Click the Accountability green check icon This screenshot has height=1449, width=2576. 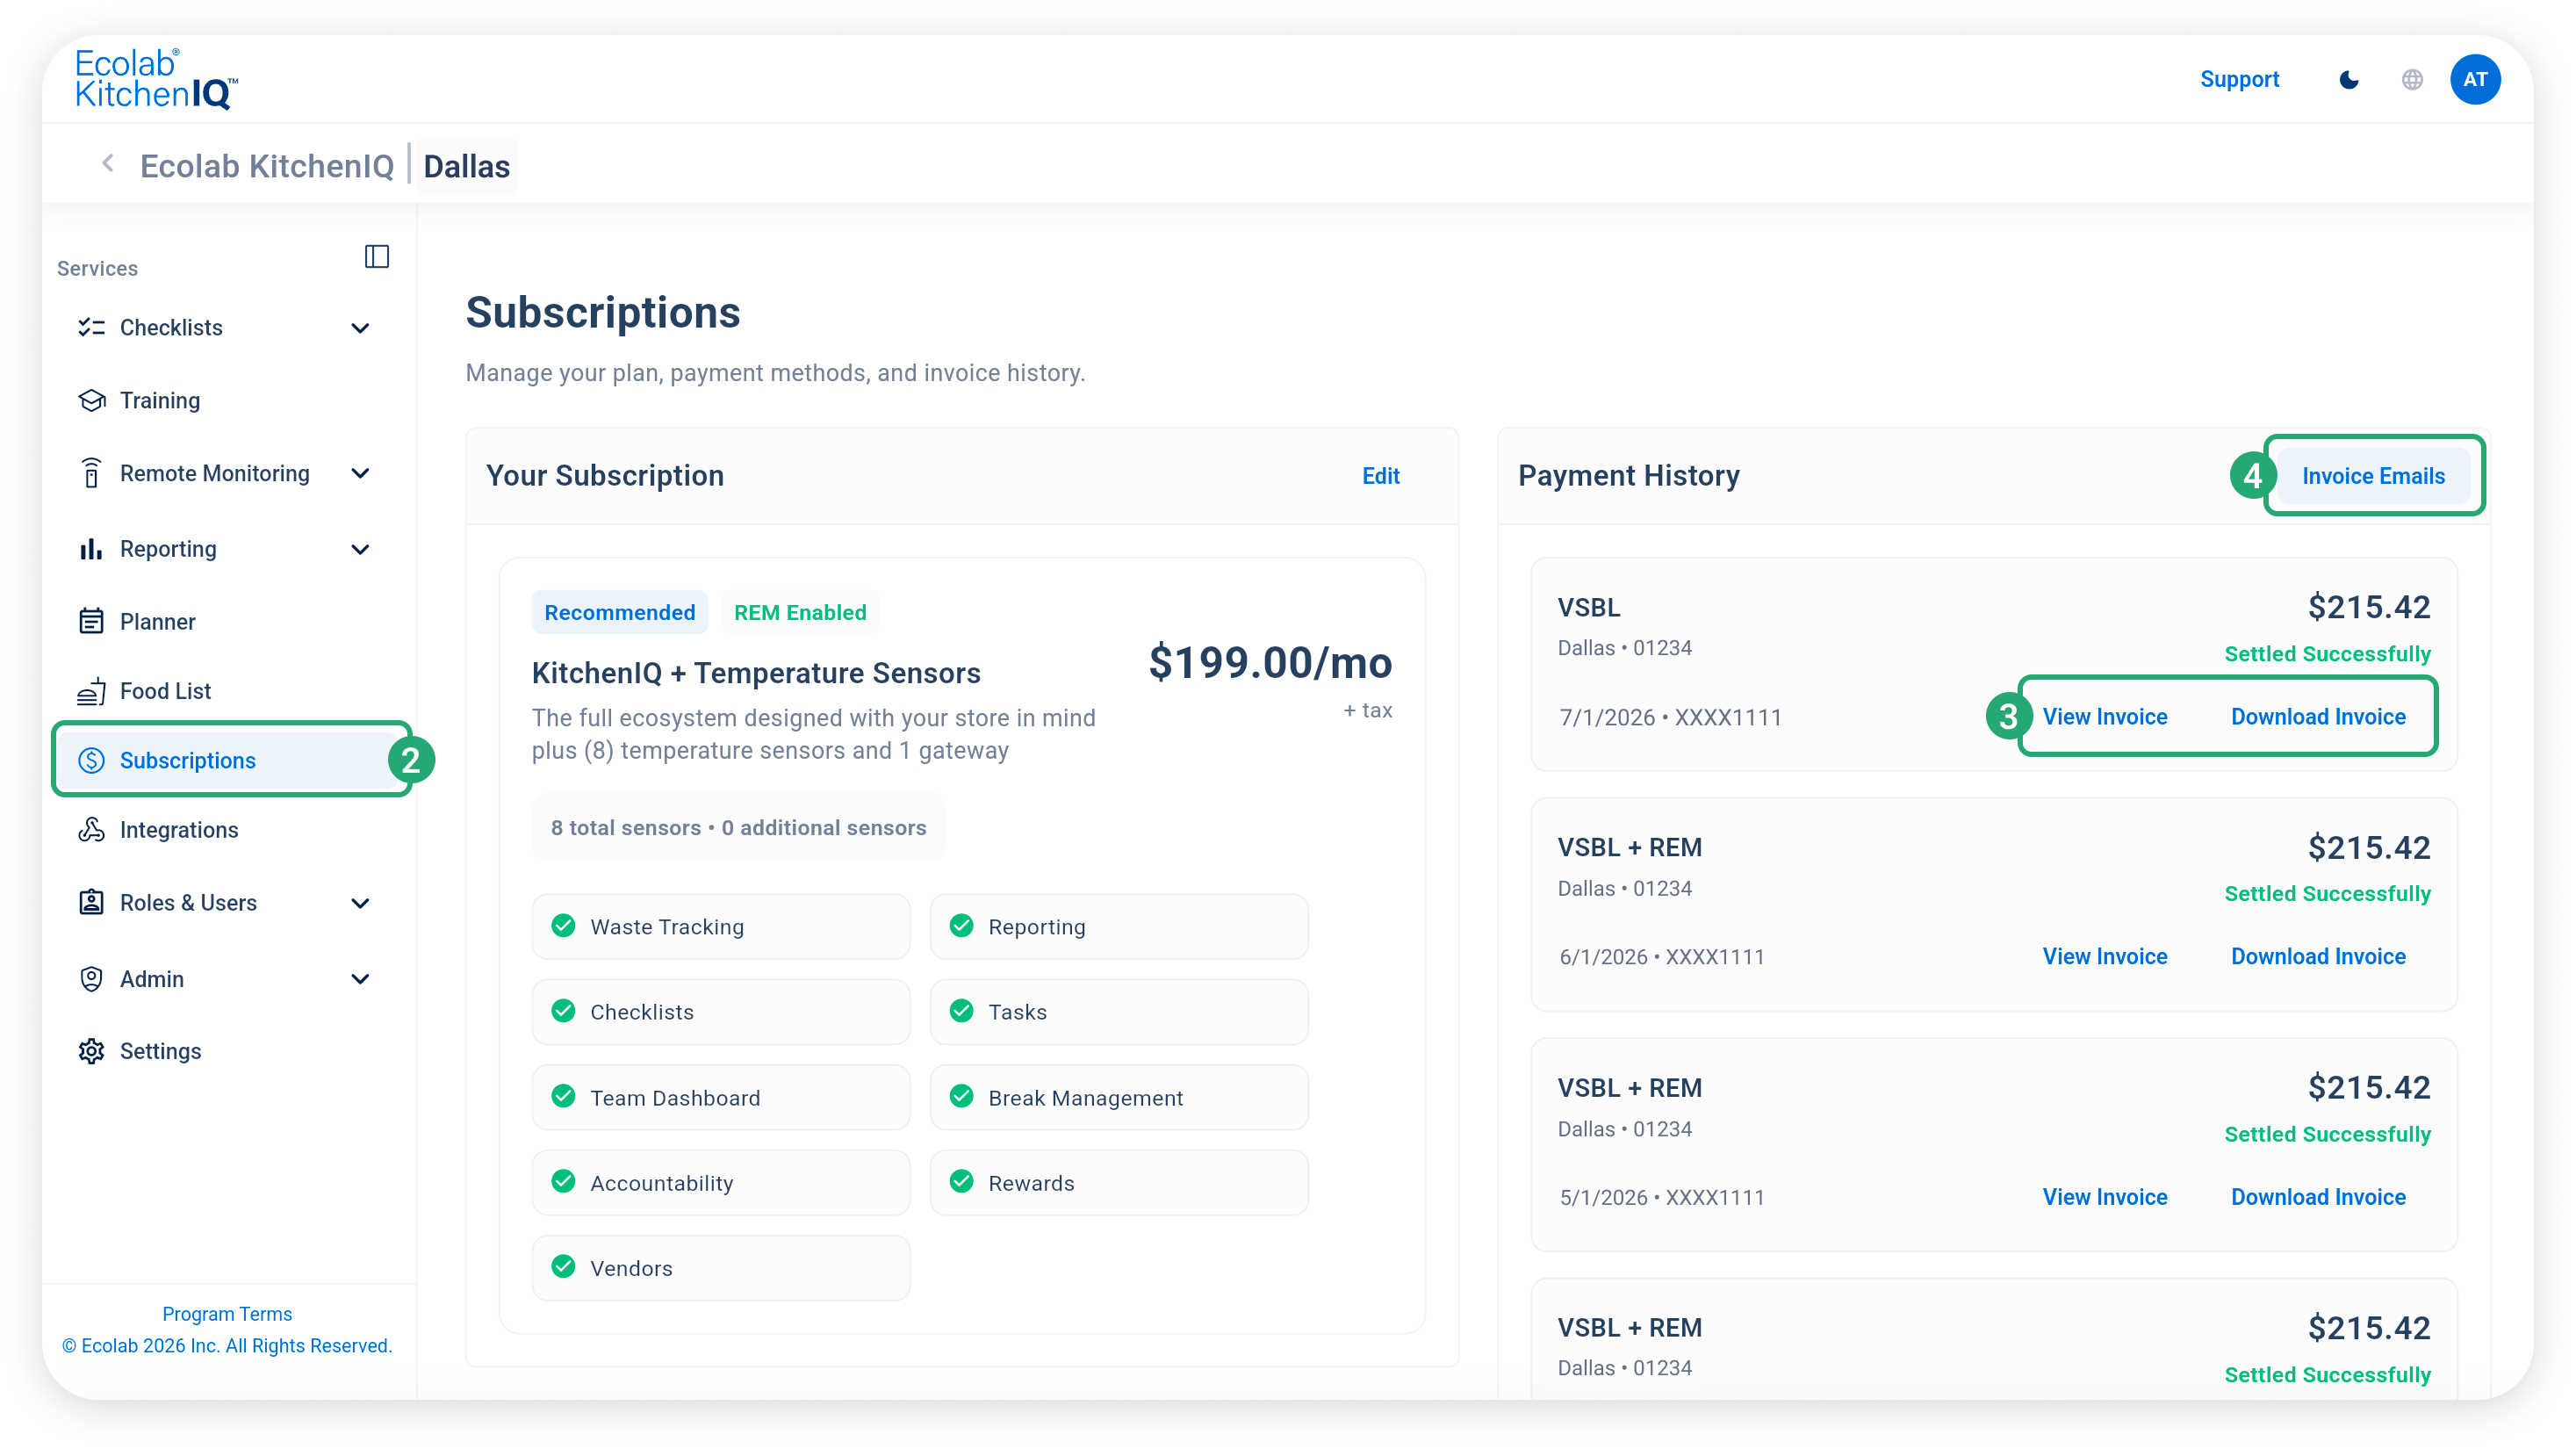click(564, 1181)
